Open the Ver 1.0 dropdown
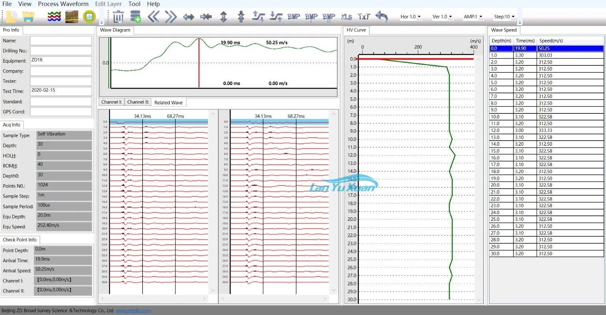Image resolution: width=606 pixels, height=315 pixels. click(x=442, y=17)
